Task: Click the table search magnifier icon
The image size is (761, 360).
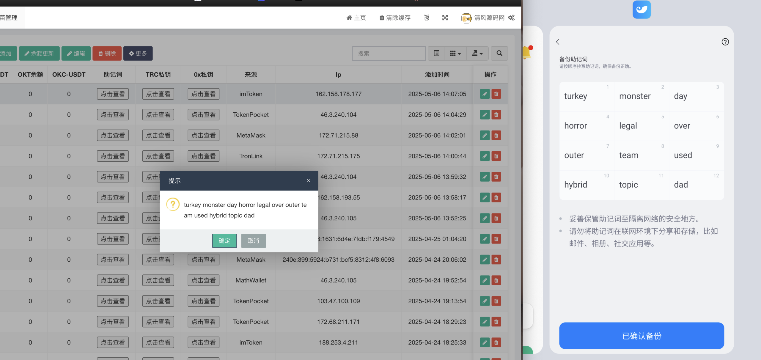Action: (x=499, y=54)
